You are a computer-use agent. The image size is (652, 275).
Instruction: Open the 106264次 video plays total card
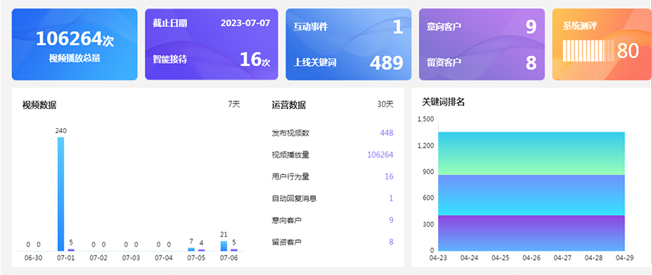click(x=75, y=44)
